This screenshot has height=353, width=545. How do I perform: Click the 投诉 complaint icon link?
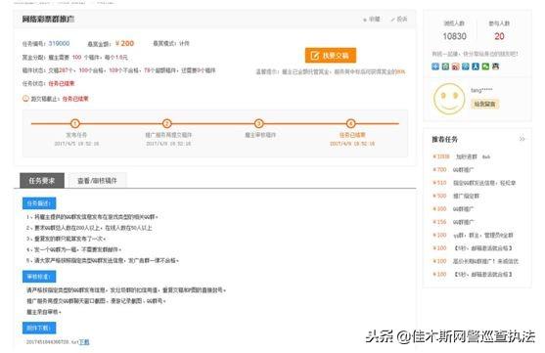399,20
